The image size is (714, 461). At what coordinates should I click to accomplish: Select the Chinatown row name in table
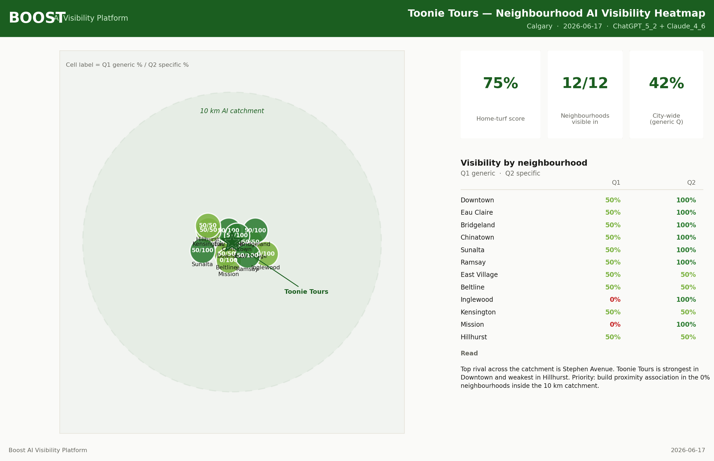[x=477, y=238]
